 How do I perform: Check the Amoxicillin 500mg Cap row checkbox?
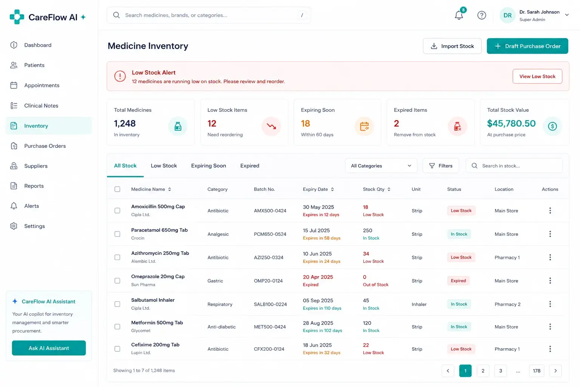click(117, 211)
